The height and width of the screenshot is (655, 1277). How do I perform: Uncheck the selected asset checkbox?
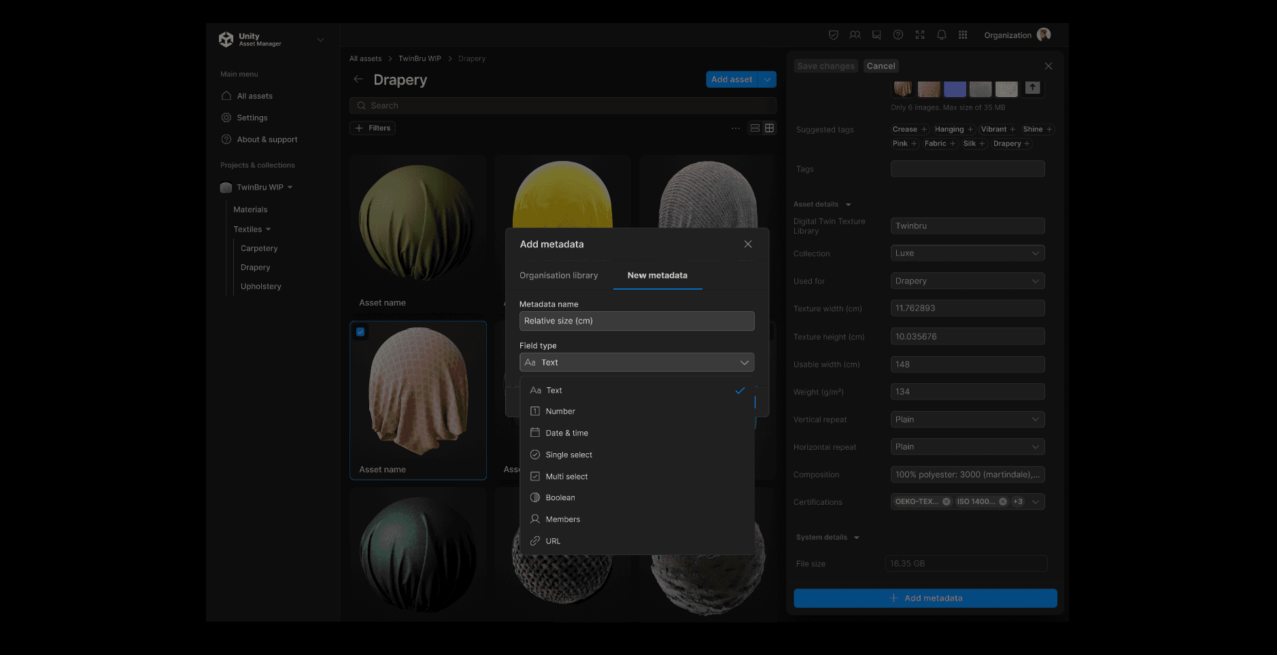(360, 332)
